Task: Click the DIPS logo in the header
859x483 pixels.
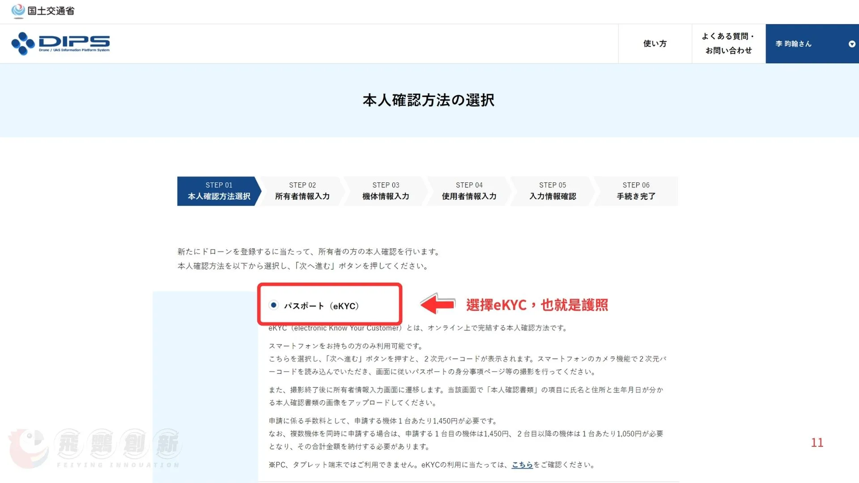Action: tap(60, 43)
